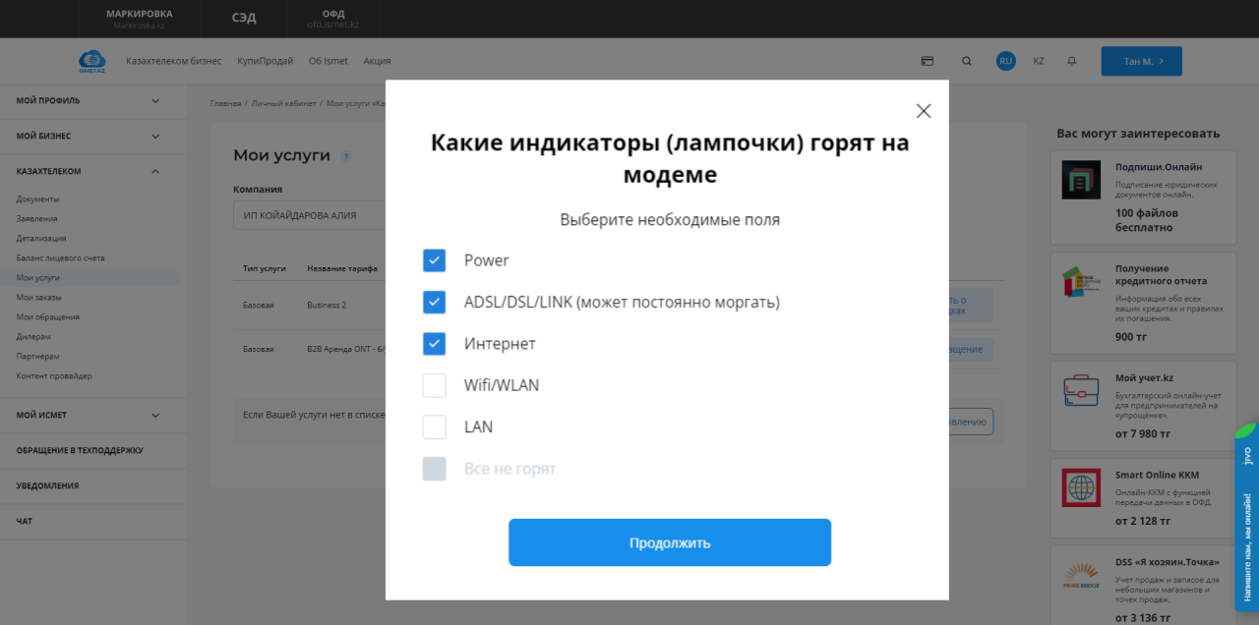
Task: Click the search magnifier icon
Action: (967, 61)
